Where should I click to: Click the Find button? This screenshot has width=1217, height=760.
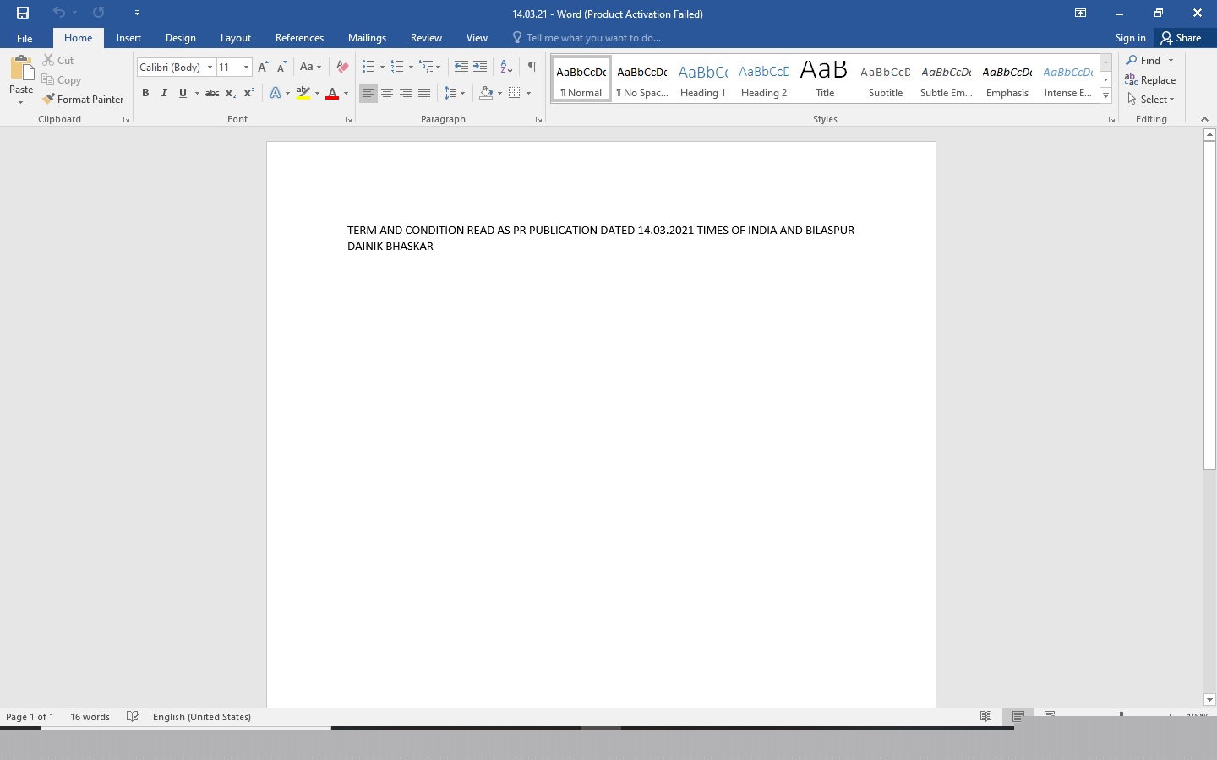coord(1144,60)
